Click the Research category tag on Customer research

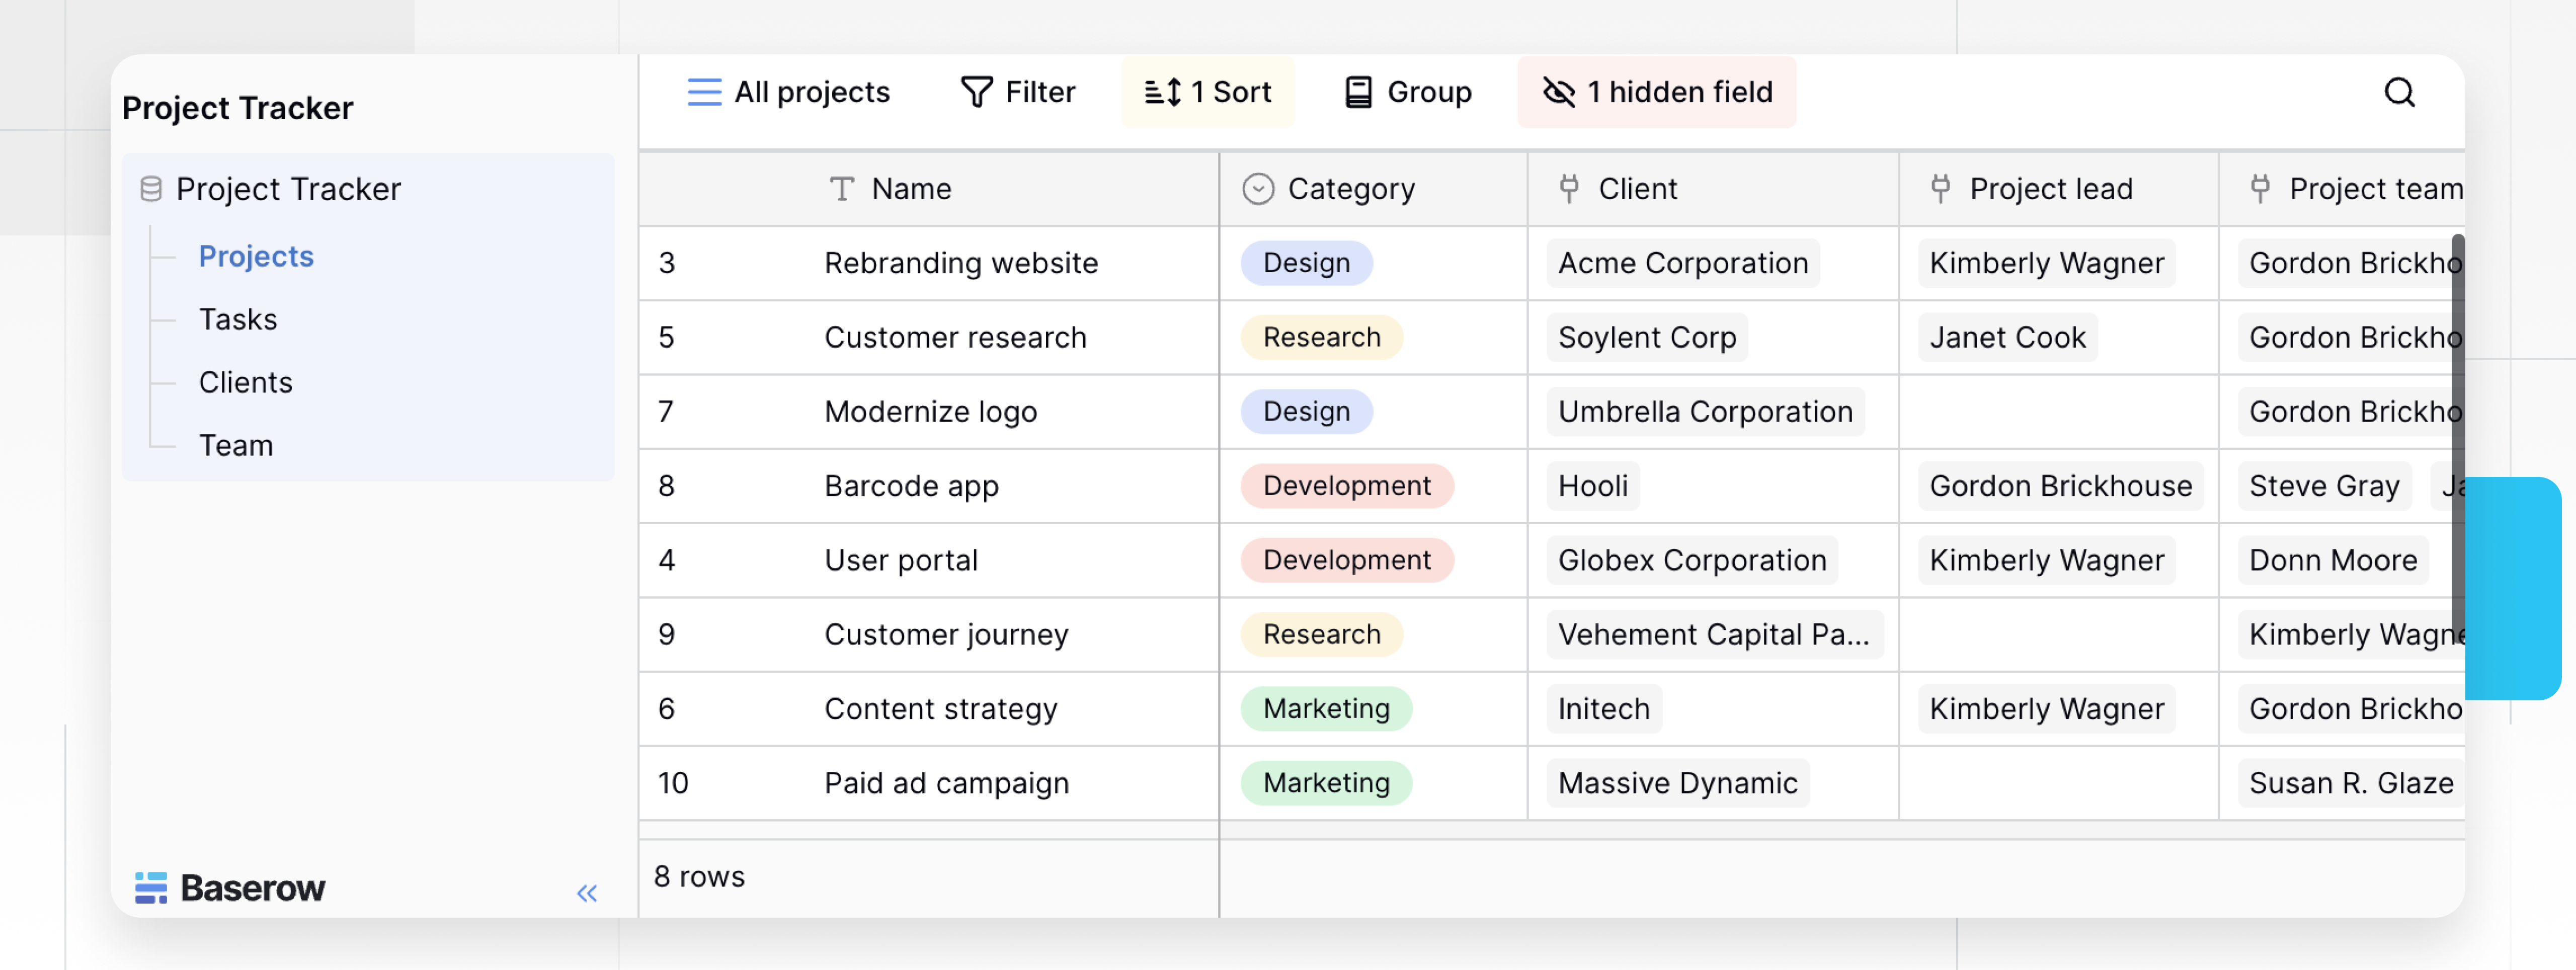(1321, 337)
